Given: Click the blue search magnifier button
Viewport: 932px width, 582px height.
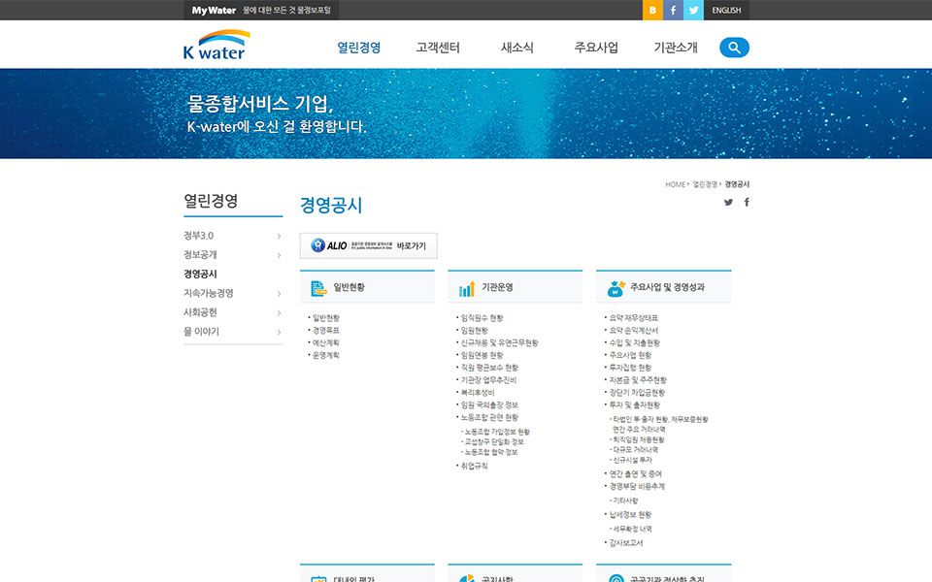Looking at the screenshot, I should (734, 47).
